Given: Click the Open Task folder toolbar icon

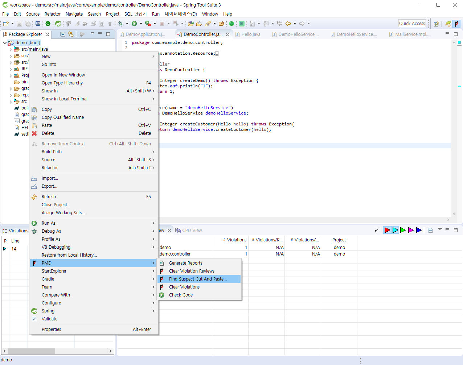Looking at the screenshot, I should [x=199, y=24].
